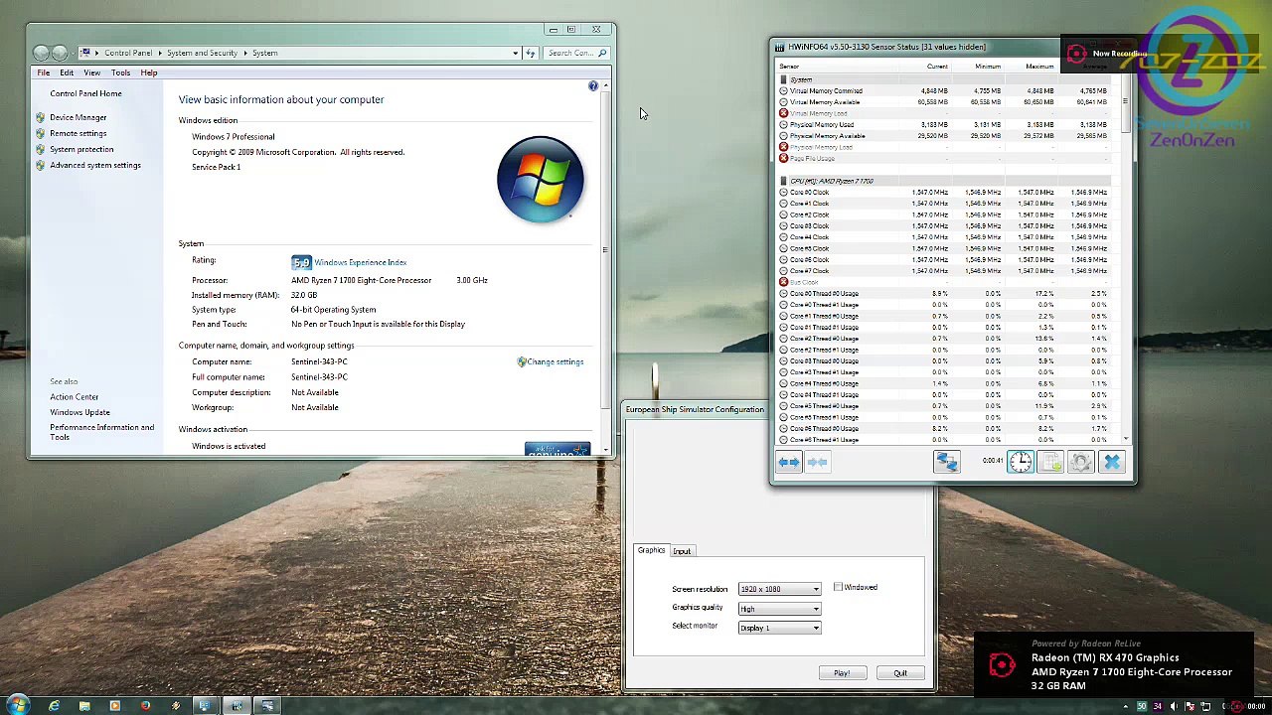
Task: Open Internet Explorer from the taskbar
Action: (x=54, y=706)
